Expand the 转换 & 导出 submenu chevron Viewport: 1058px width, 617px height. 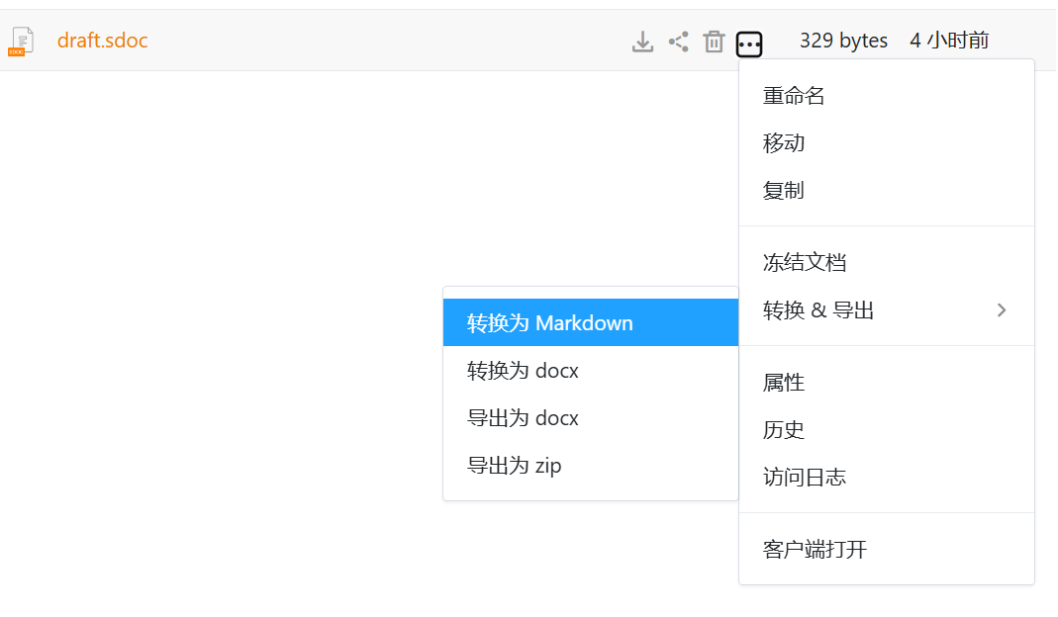(1003, 309)
